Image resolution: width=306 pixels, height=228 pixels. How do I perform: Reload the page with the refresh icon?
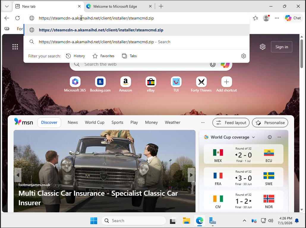pos(18,18)
